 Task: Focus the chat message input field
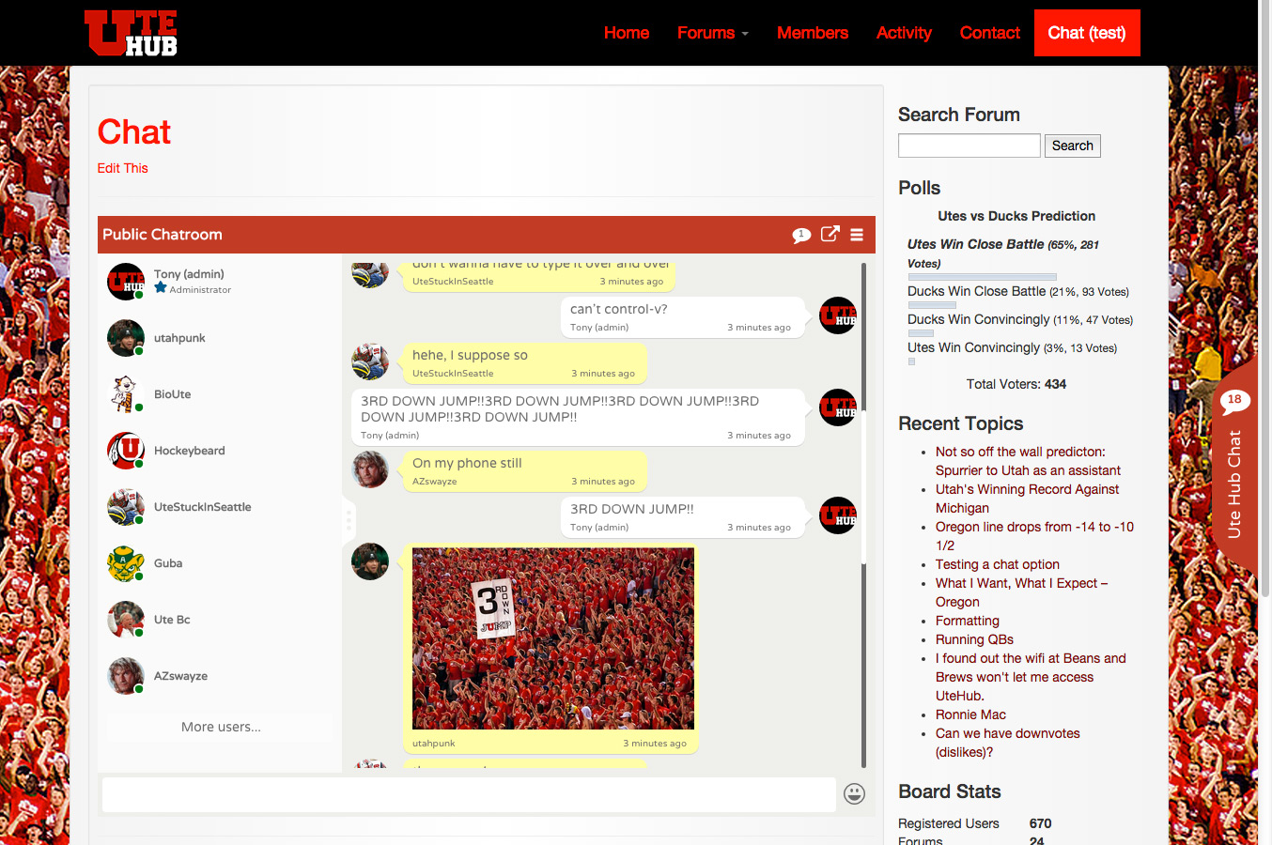click(x=469, y=794)
